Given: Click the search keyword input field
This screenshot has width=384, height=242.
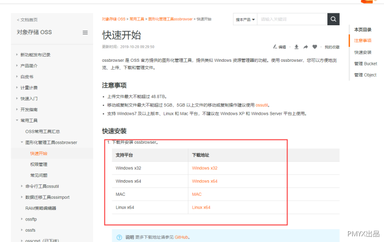Looking at the screenshot, I should tap(292, 19).
